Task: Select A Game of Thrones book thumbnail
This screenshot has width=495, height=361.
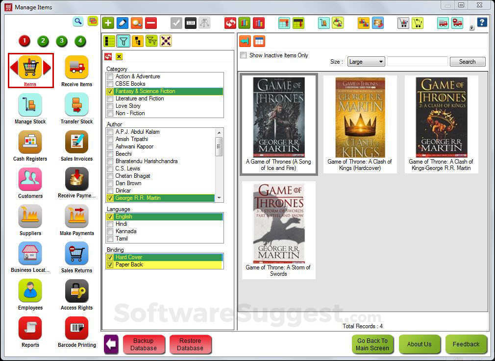Action: click(279, 124)
